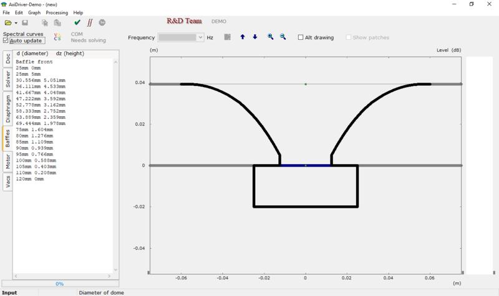Image resolution: width=499 pixels, height=296 pixels.
Task: Click the '95mm 0.766mm' line
Action: pyautogui.click(x=34, y=154)
